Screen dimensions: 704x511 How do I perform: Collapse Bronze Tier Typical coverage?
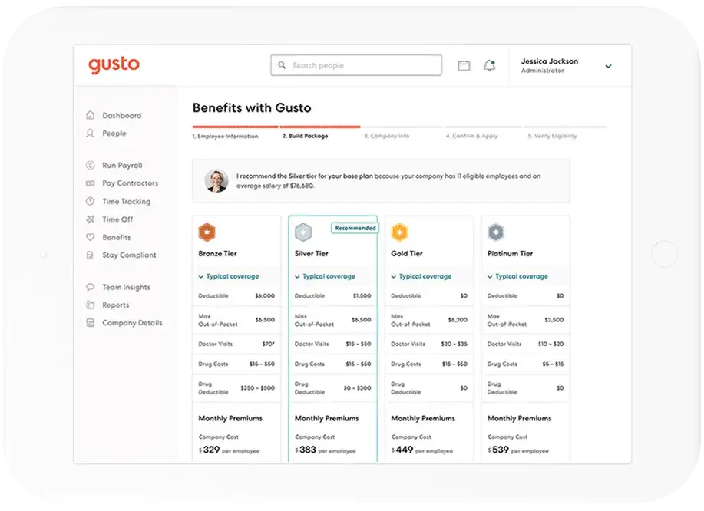point(229,276)
